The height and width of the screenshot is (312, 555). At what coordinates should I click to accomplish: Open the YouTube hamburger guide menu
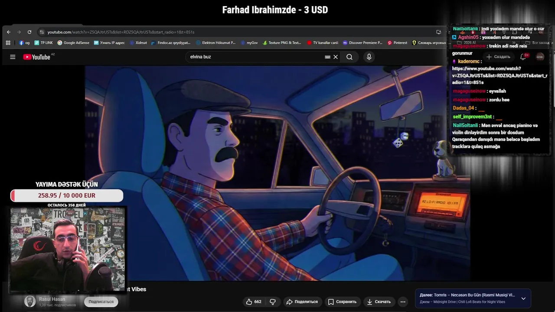click(x=13, y=57)
